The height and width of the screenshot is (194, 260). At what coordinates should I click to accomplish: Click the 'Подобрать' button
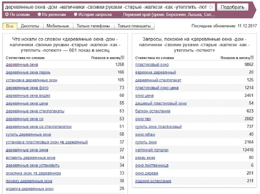click(233, 7)
